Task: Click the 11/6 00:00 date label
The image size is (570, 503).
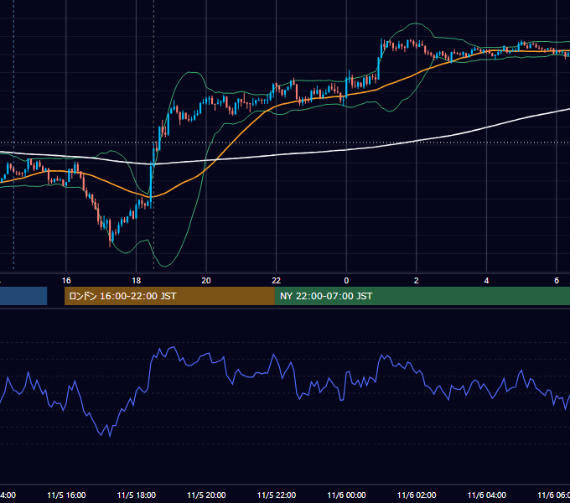Action: (346, 495)
